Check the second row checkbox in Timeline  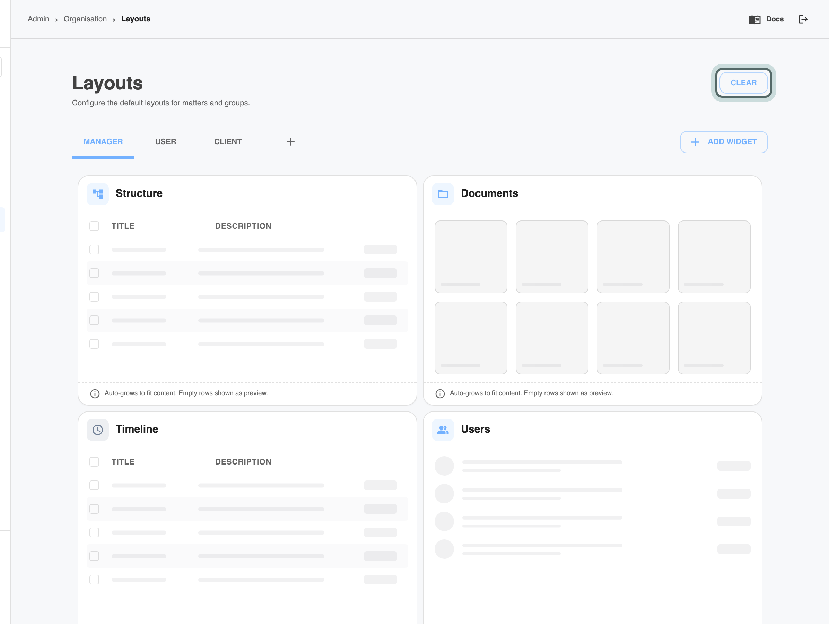94,509
